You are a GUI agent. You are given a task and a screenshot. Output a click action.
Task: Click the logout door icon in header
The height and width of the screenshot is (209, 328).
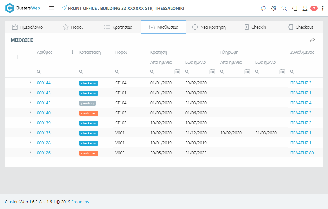[294, 8]
